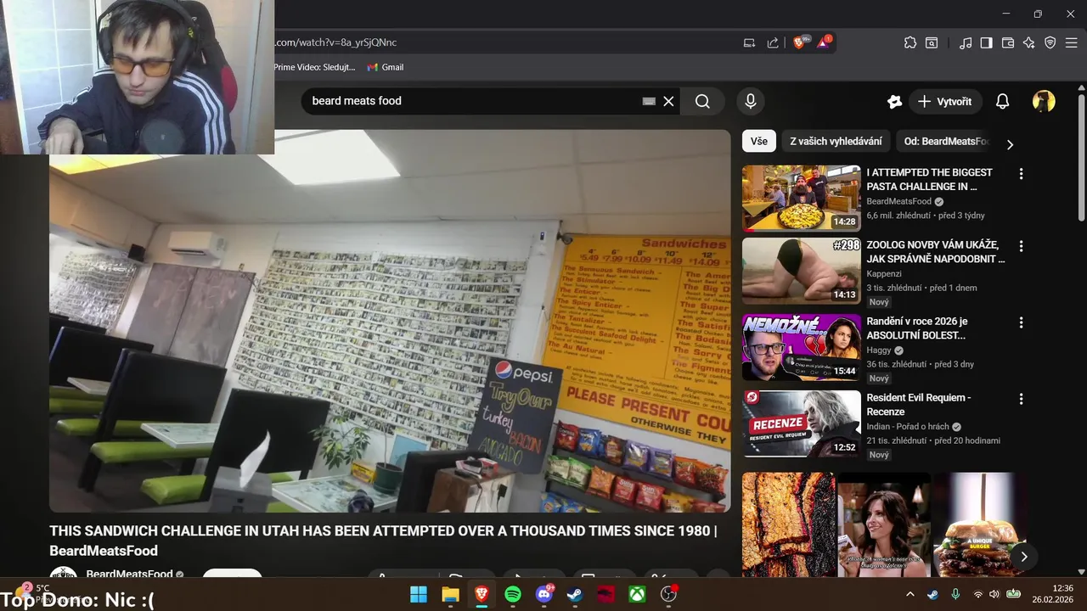Select the Od: BeardMeatsFood chip
1087x611 pixels.
click(946, 142)
